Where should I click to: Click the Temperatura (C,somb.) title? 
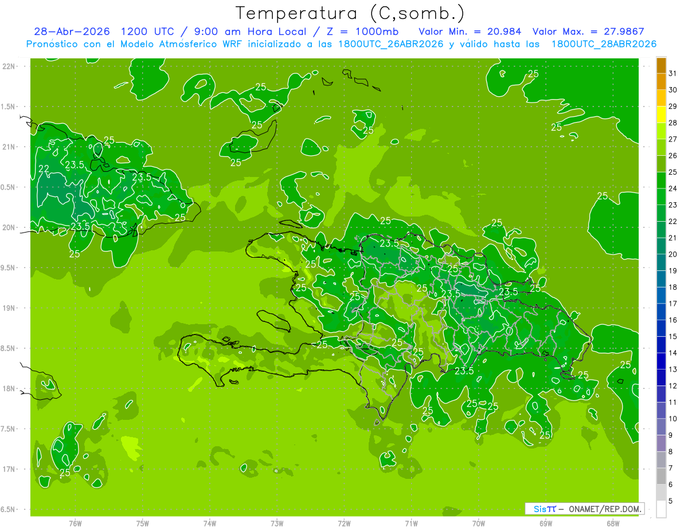[x=350, y=13]
